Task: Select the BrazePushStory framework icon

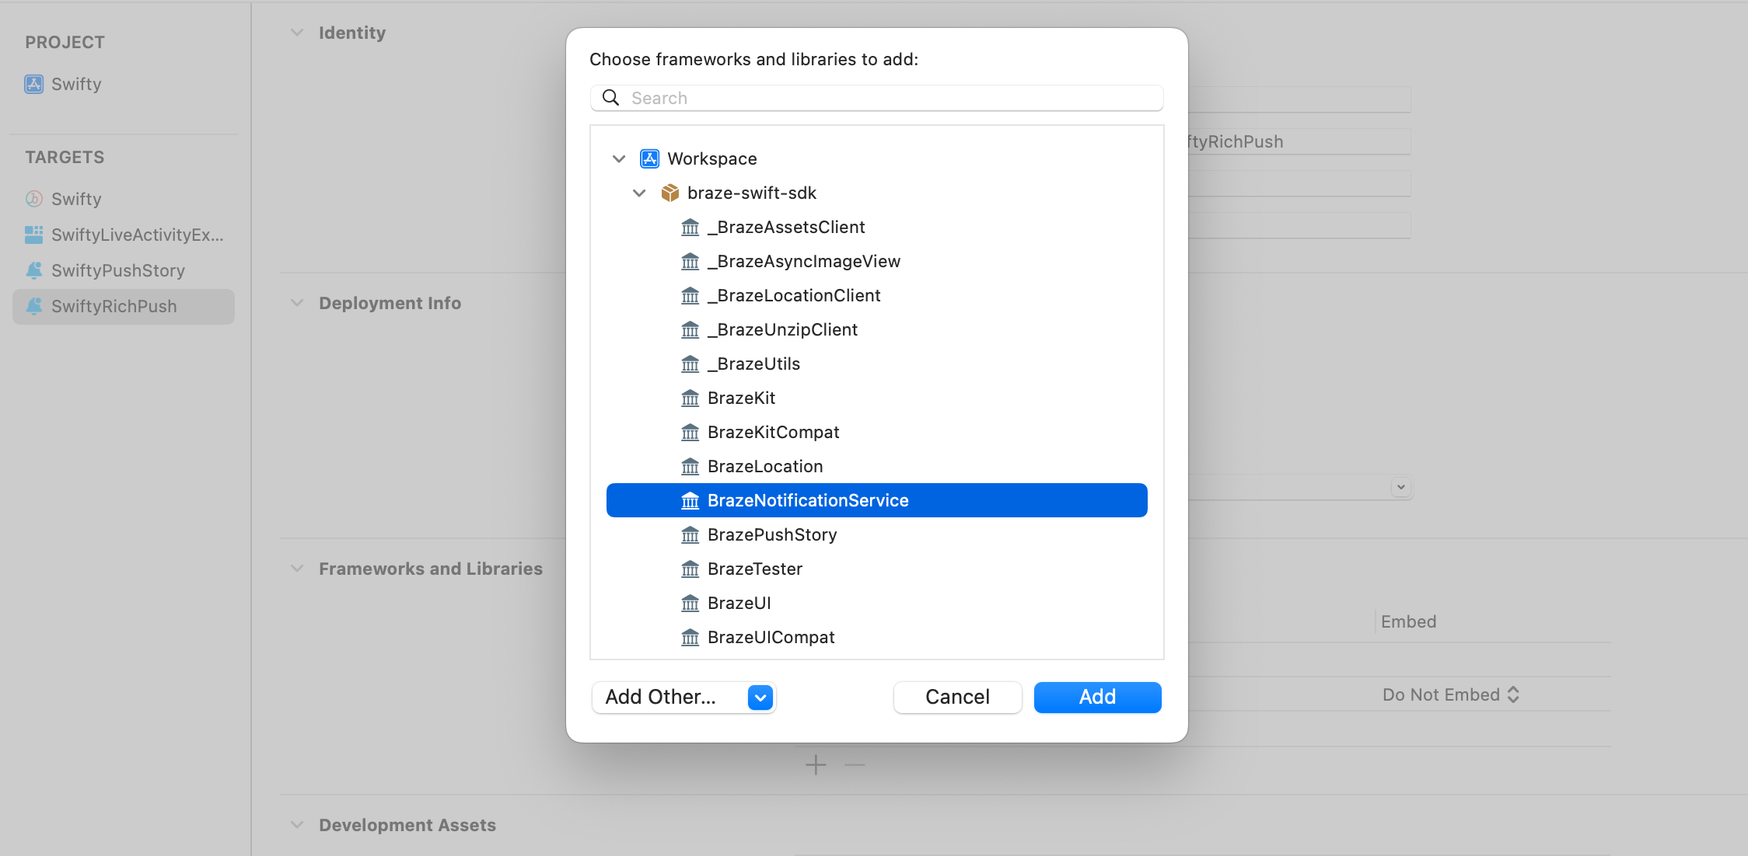Action: [690, 534]
